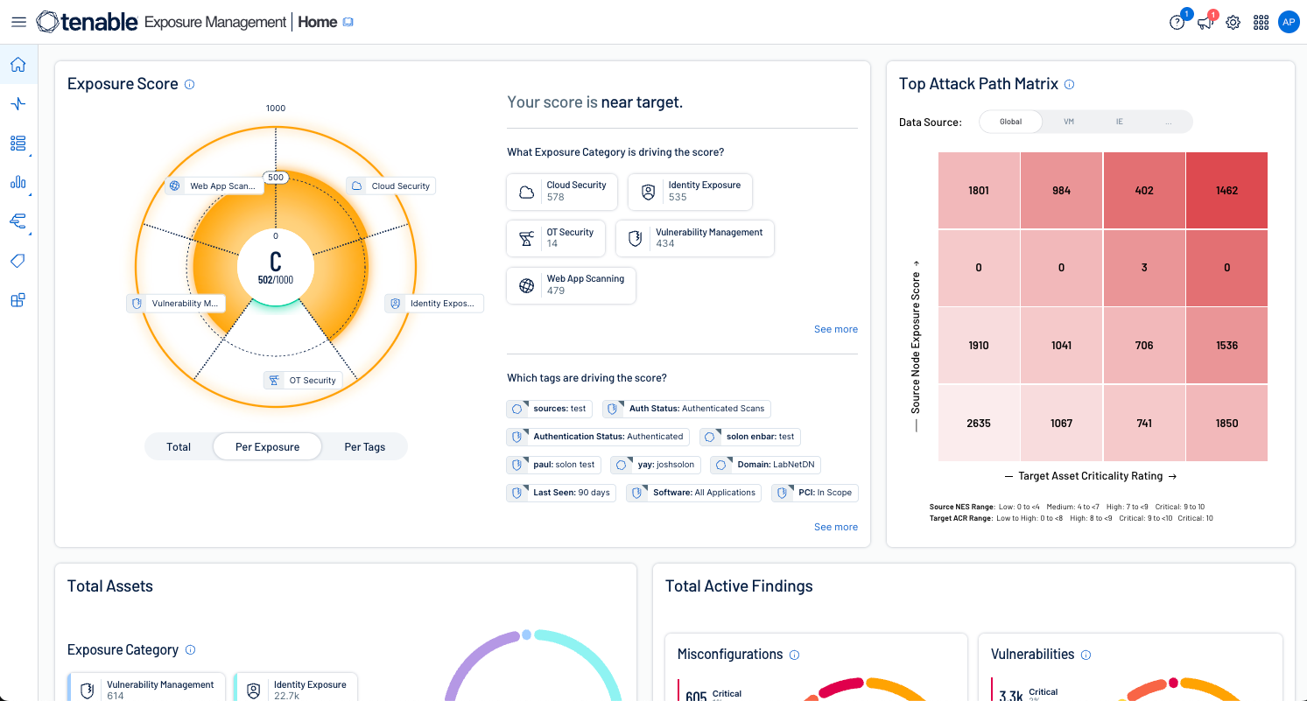Select the Per Exposure score view

(x=267, y=446)
